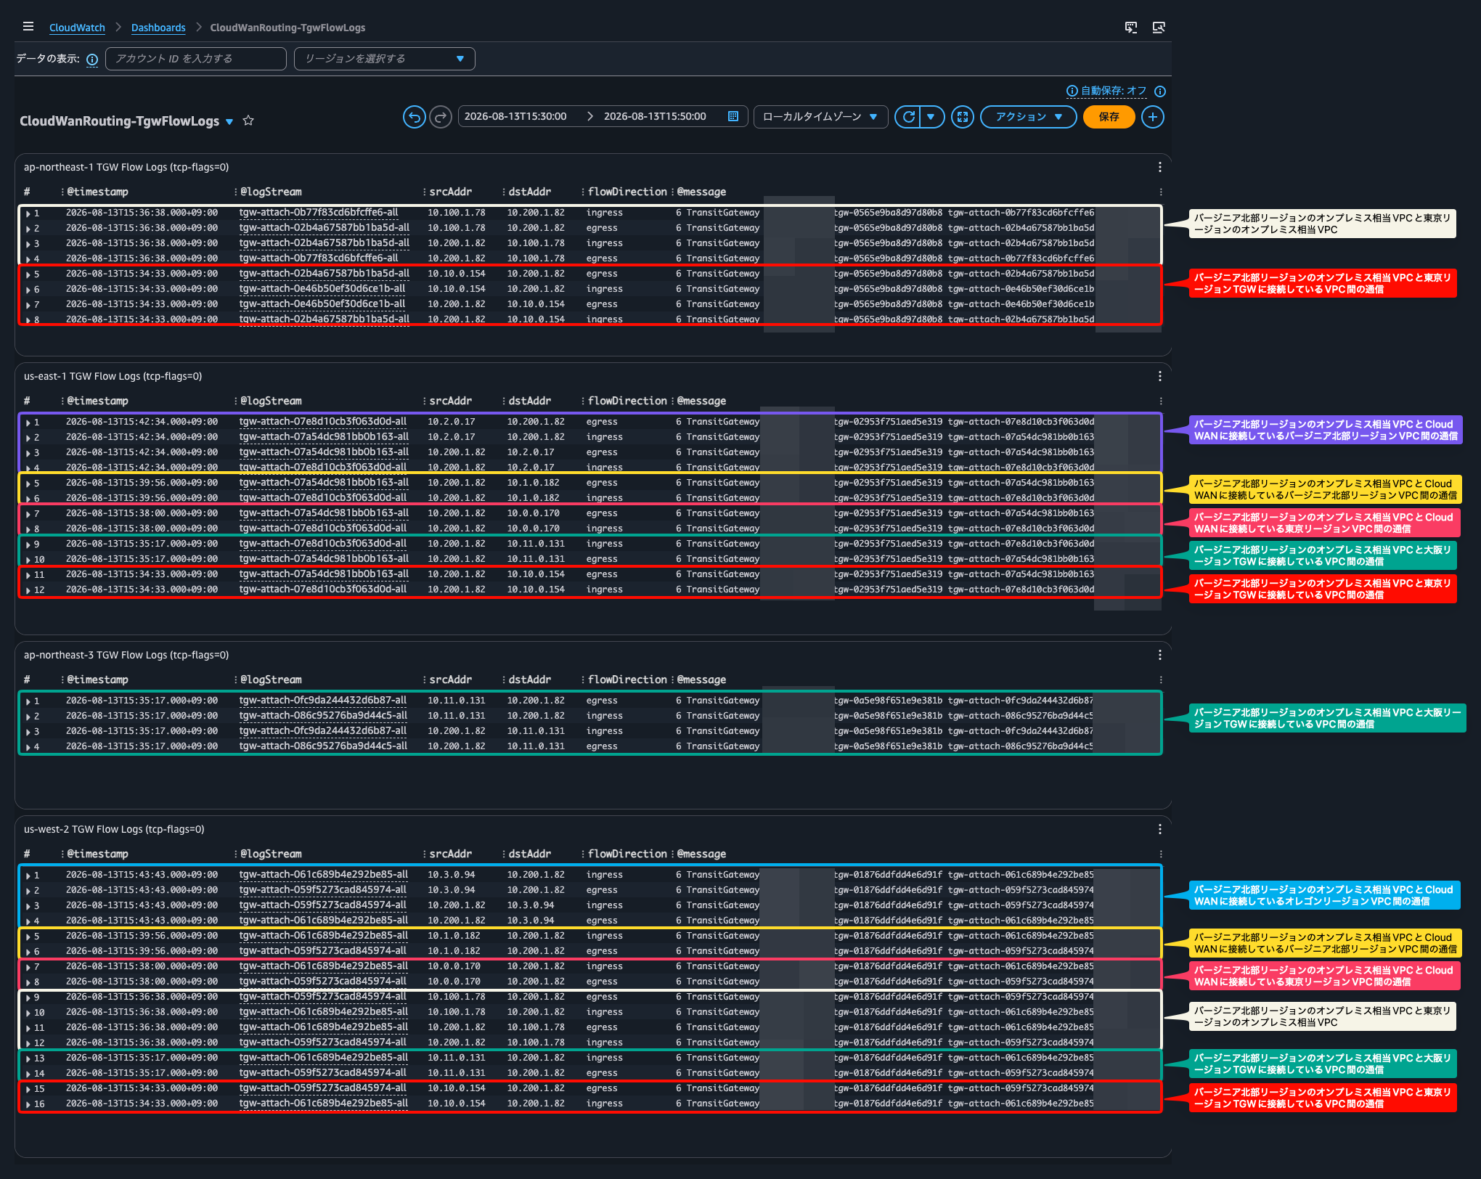Expand row 2 in ap-northeast-3 flow logs
1481x1179 pixels.
[x=28, y=717]
